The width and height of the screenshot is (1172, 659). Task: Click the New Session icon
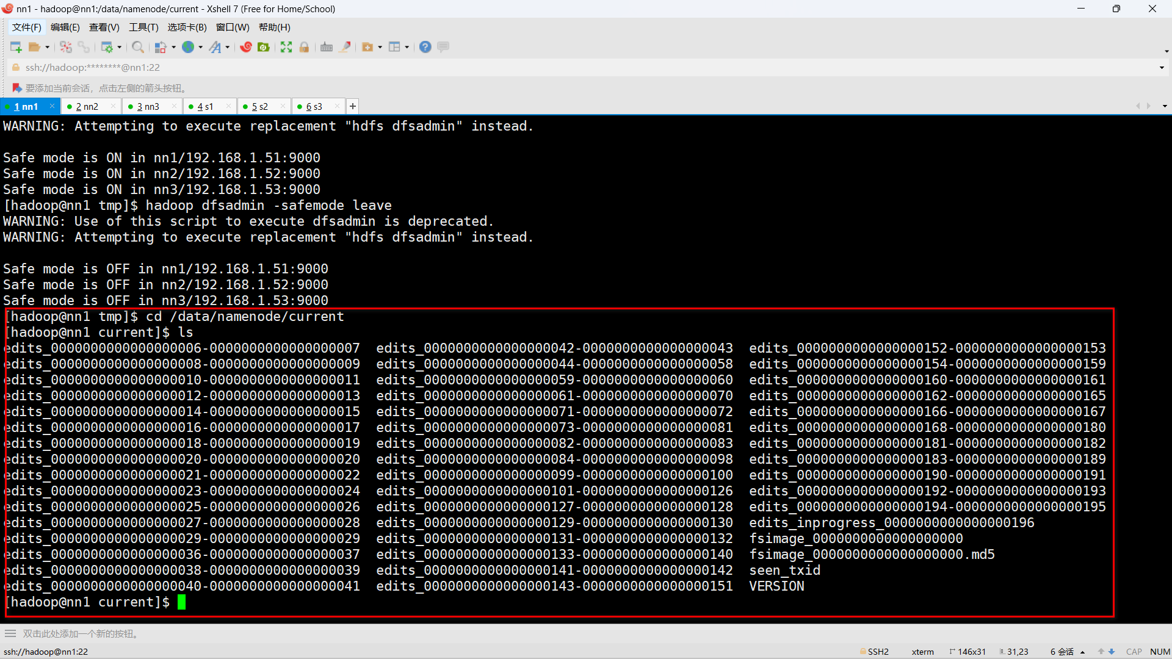pyautogui.click(x=16, y=47)
